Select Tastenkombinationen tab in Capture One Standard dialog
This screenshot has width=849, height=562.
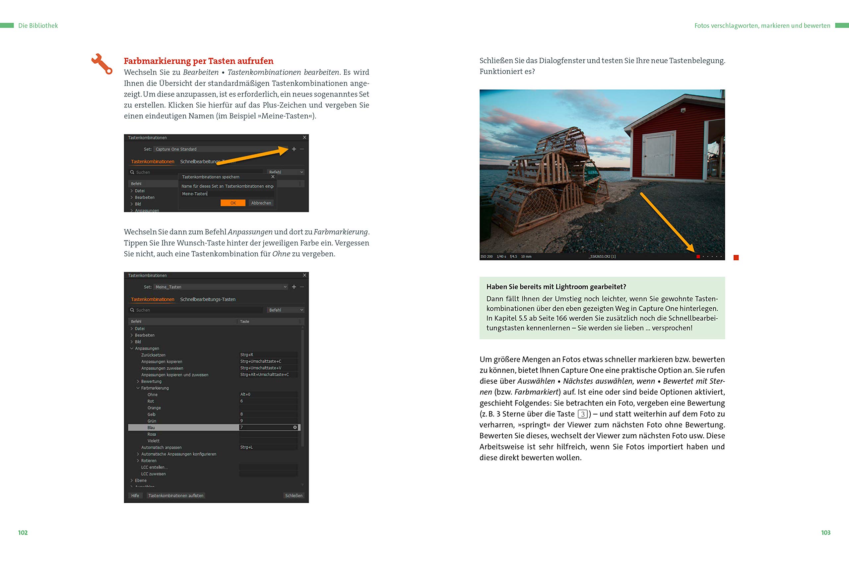click(x=152, y=162)
